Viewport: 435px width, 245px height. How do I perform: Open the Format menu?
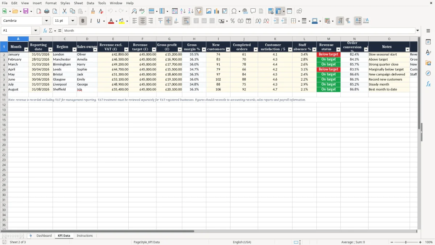click(x=51, y=3)
